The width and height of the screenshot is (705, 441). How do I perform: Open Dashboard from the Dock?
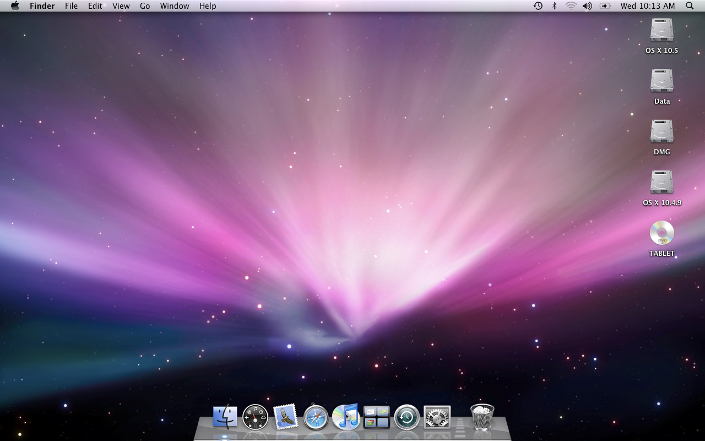tap(255, 417)
